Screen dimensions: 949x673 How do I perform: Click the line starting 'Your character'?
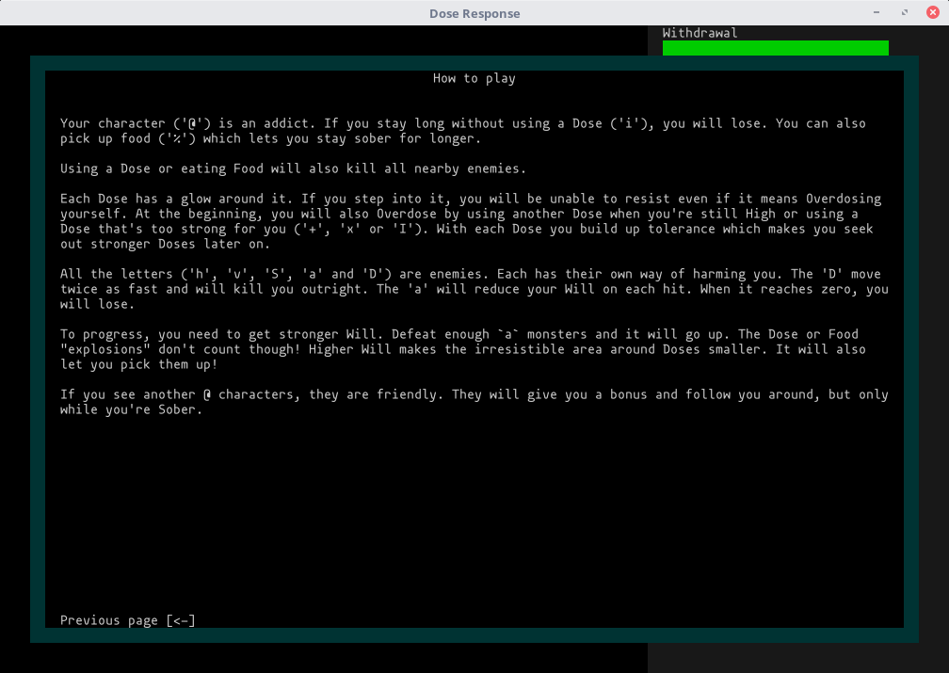coord(463,123)
